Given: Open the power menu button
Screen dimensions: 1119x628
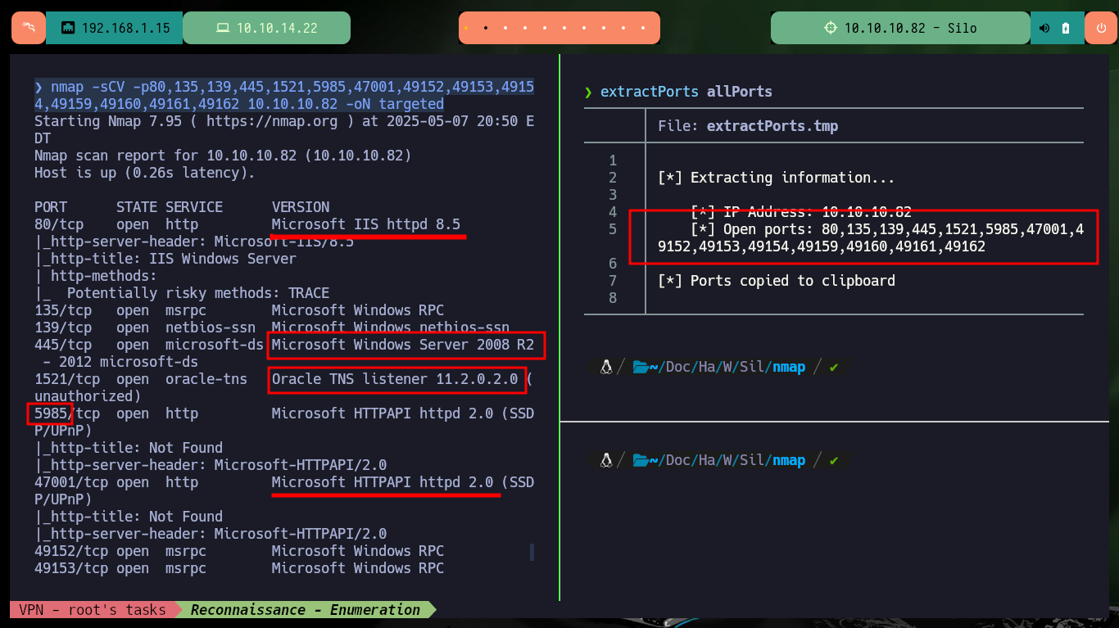Looking at the screenshot, I should [x=1101, y=28].
